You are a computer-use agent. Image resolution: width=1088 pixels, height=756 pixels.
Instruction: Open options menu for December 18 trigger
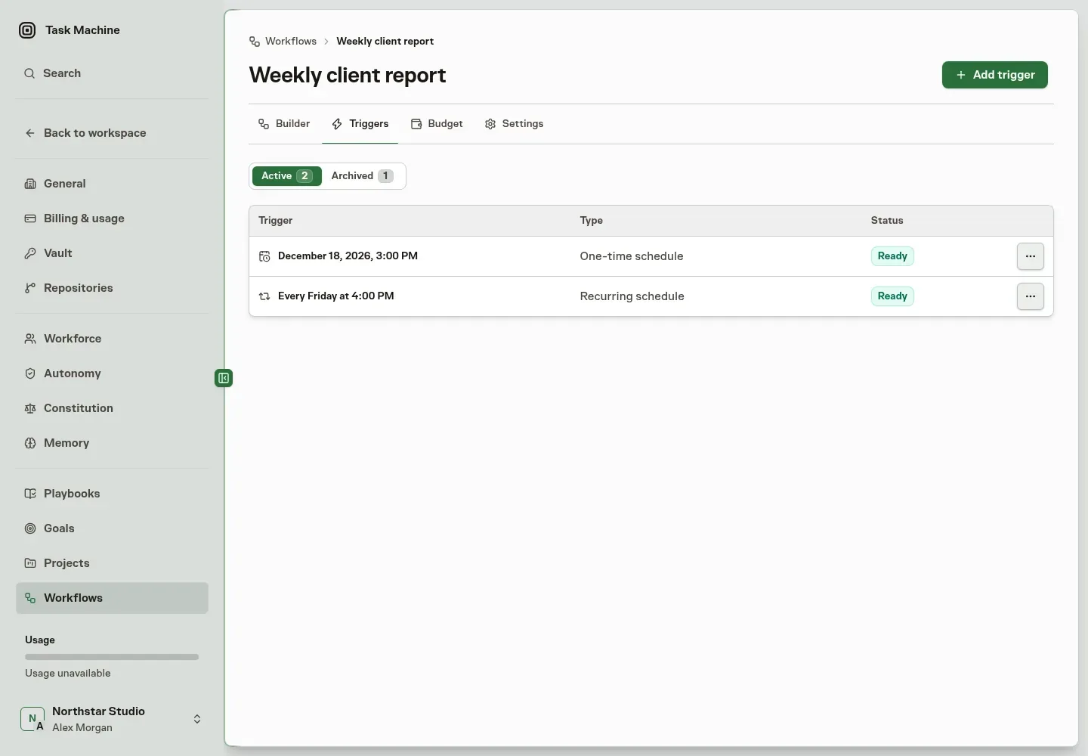tap(1031, 256)
